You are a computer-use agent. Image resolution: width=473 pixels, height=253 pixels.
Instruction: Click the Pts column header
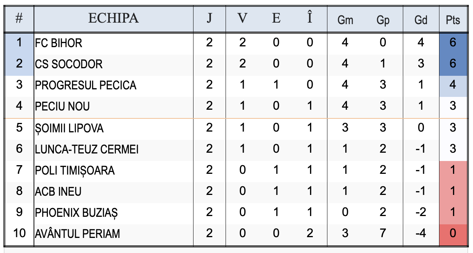[453, 20]
